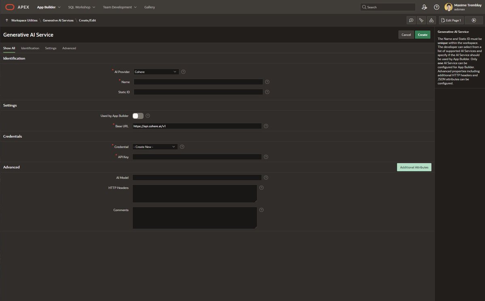Click the Additional Attributes button

tap(414, 167)
